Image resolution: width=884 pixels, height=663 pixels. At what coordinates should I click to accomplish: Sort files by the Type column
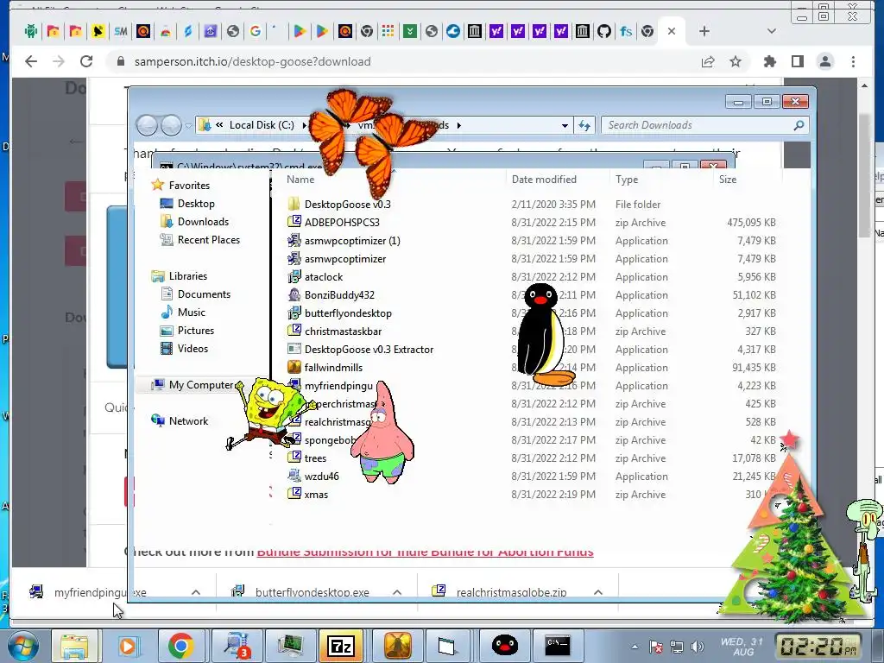(x=627, y=180)
